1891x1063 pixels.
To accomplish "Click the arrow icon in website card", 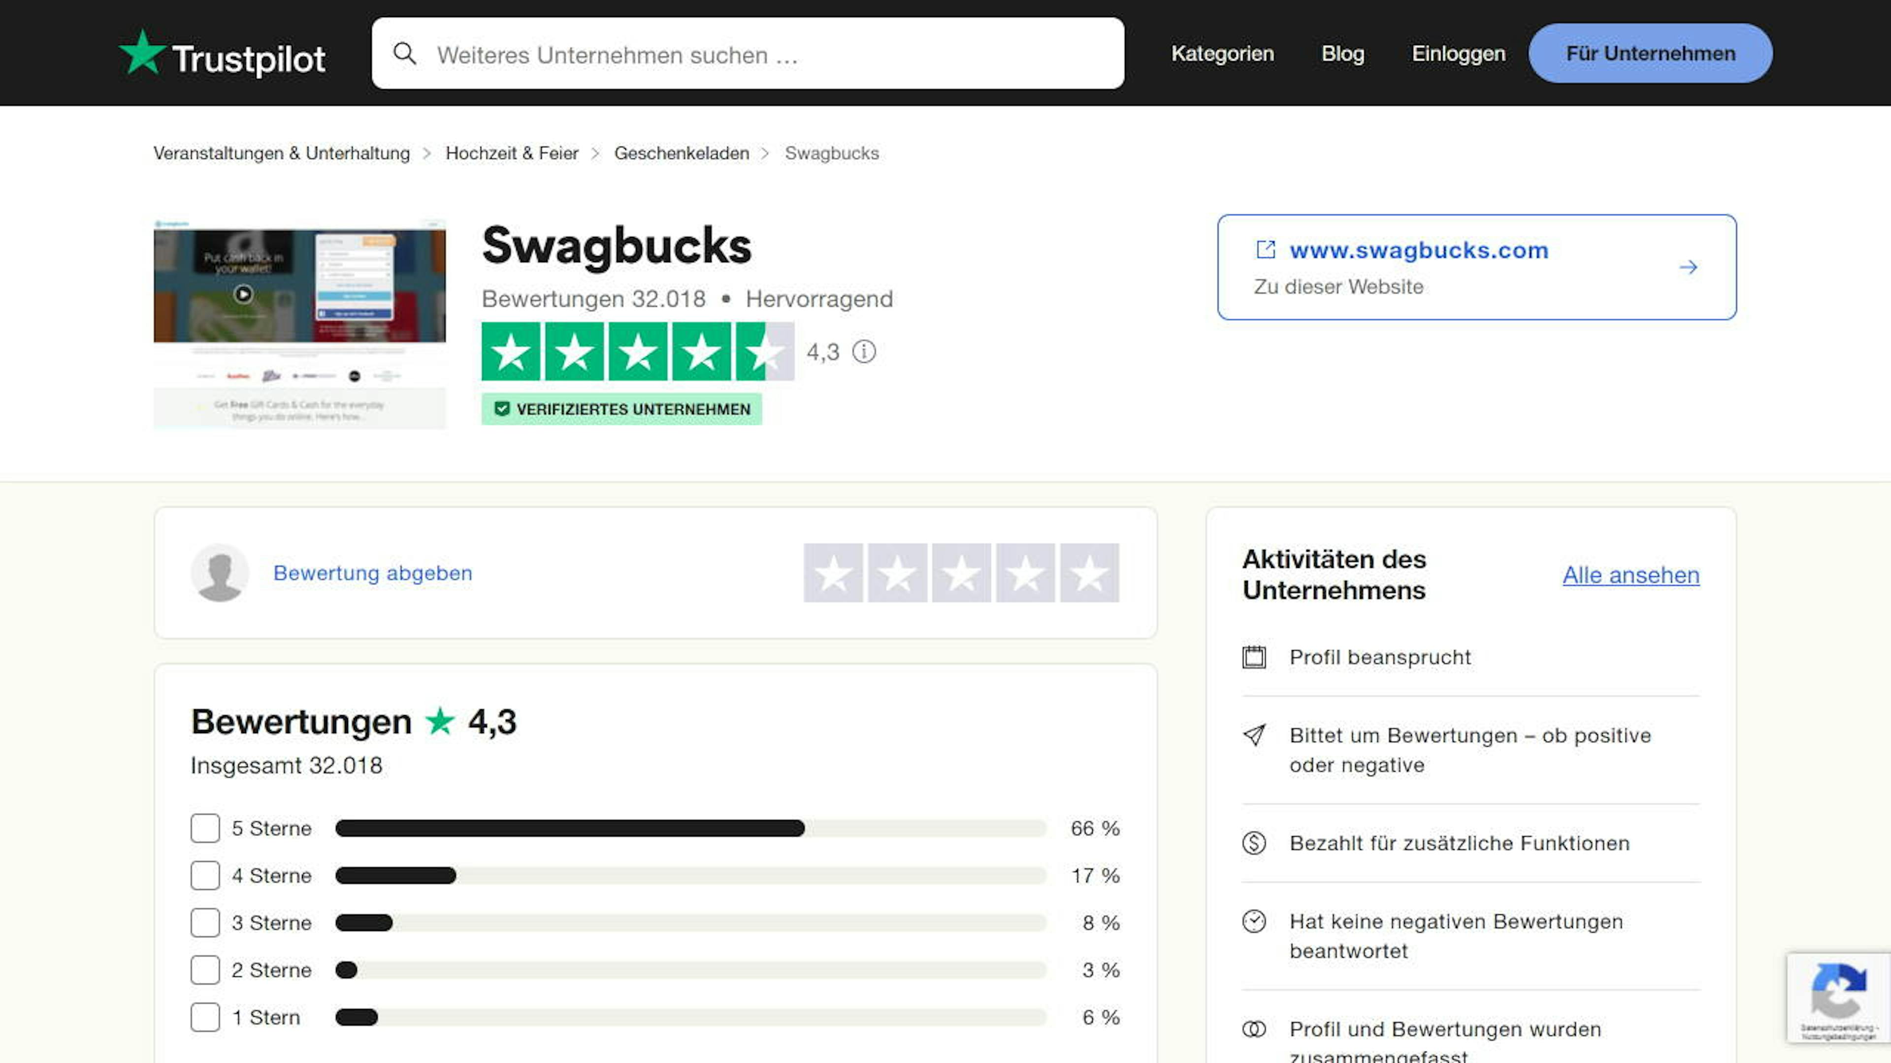I will (x=1689, y=267).
